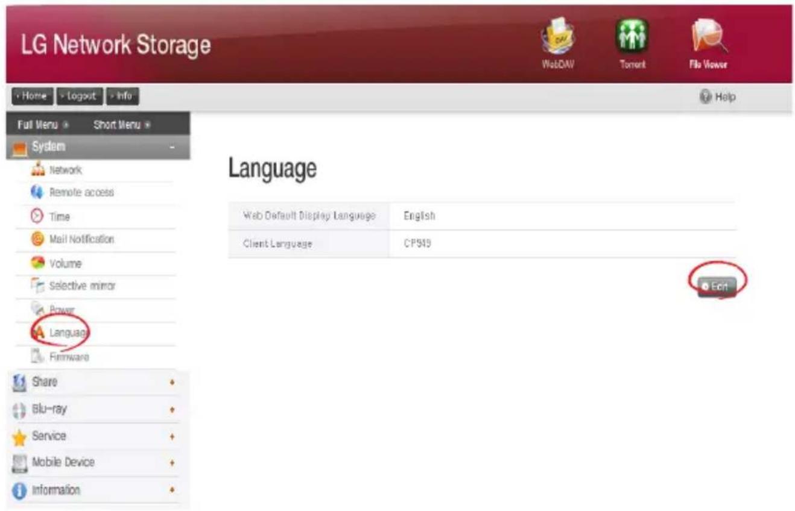
Task: Click the Remote access globe icon
Action: [x=37, y=193]
